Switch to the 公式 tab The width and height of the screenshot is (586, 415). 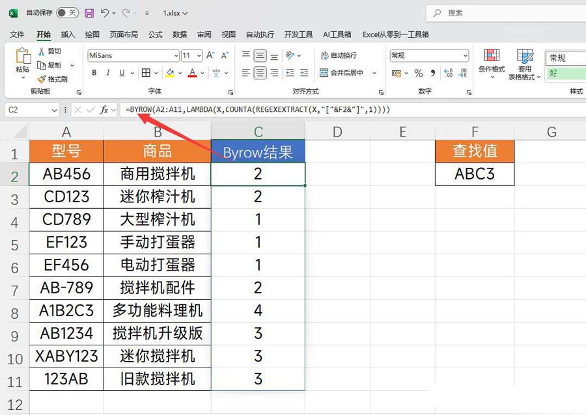156,34
